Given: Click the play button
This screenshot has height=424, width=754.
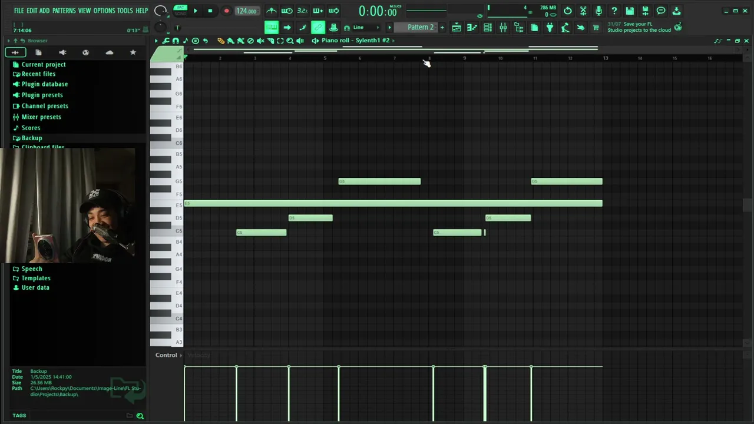Looking at the screenshot, I should [x=196, y=11].
